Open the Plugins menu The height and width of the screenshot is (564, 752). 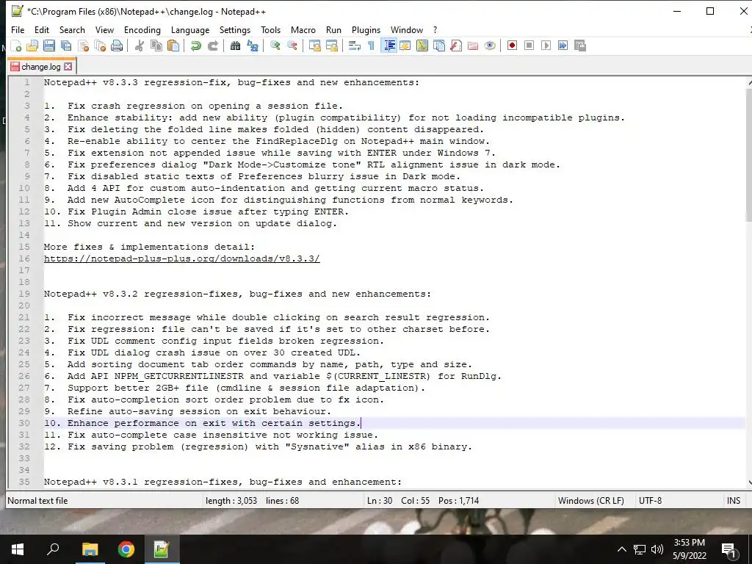click(x=366, y=29)
